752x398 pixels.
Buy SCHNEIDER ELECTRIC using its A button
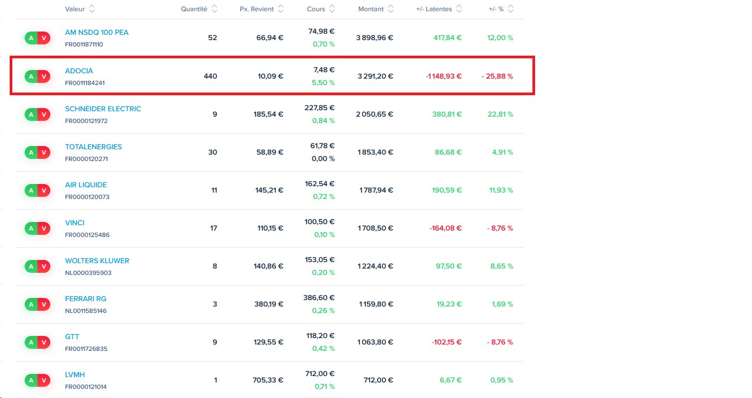pos(31,114)
